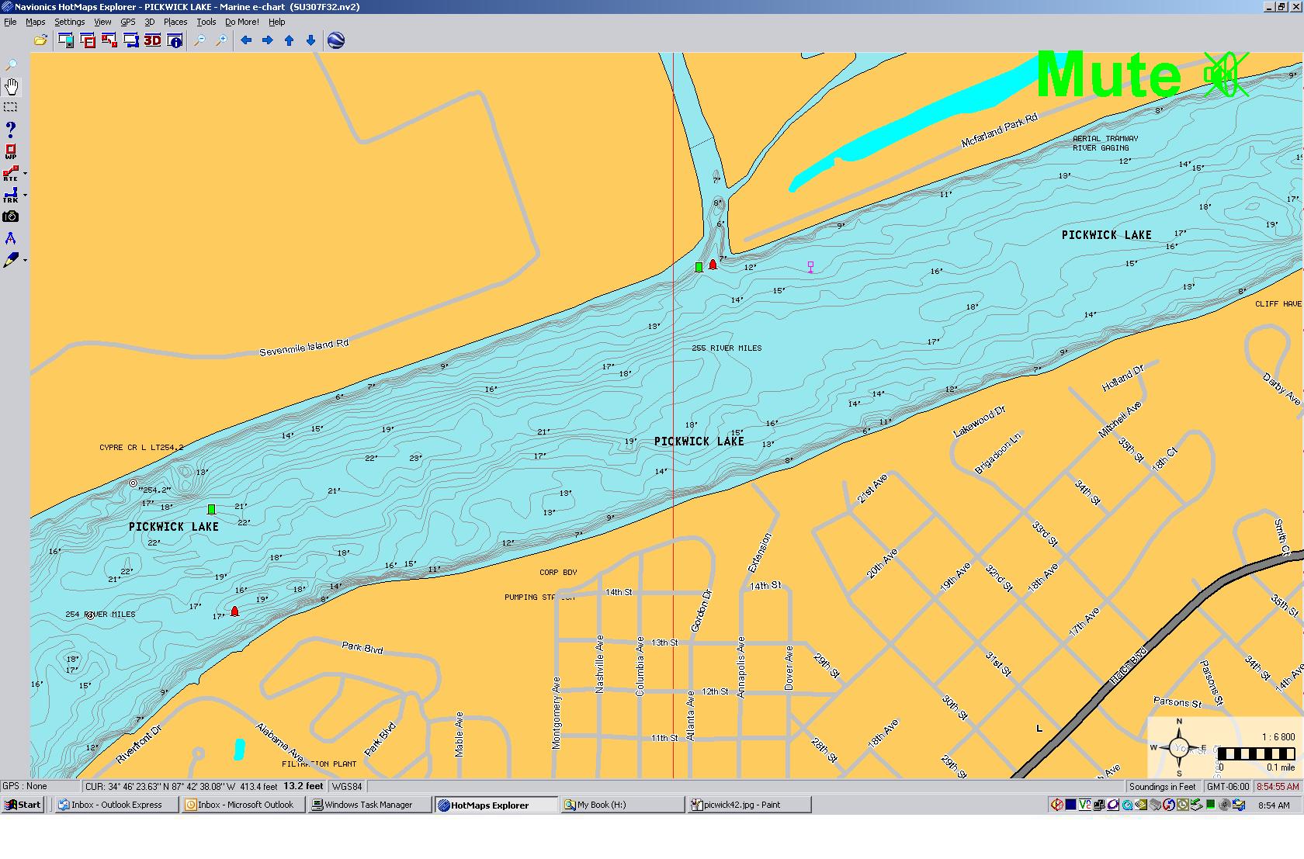Select the divider distance measuring tool
The width and height of the screenshot is (1304, 859).
point(11,238)
